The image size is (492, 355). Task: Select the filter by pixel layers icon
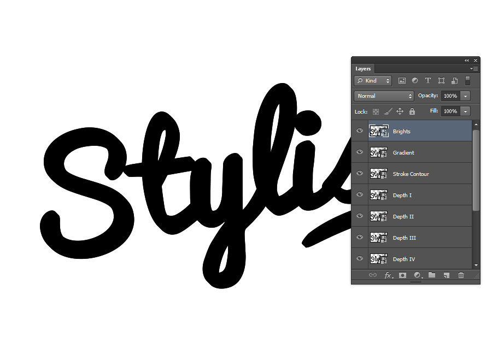coord(402,80)
